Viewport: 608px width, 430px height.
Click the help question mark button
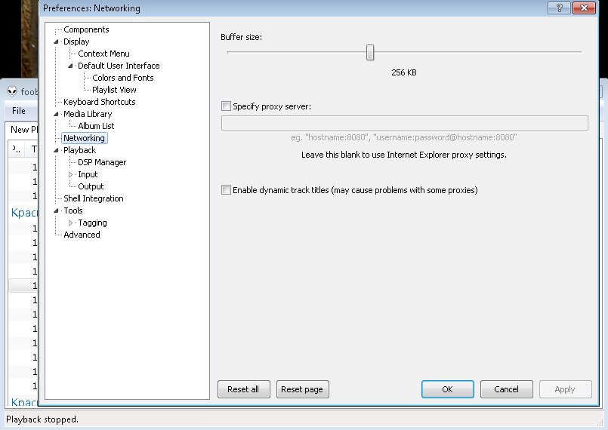coord(559,8)
